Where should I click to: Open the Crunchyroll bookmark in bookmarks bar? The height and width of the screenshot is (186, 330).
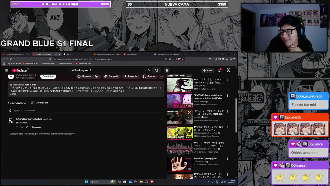31,64
